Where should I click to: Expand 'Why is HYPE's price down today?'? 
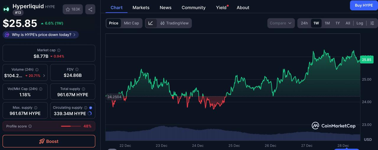(41, 35)
